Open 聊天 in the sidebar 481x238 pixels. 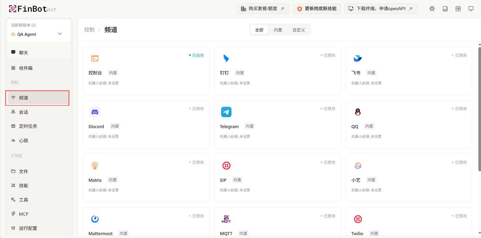pos(39,53)
